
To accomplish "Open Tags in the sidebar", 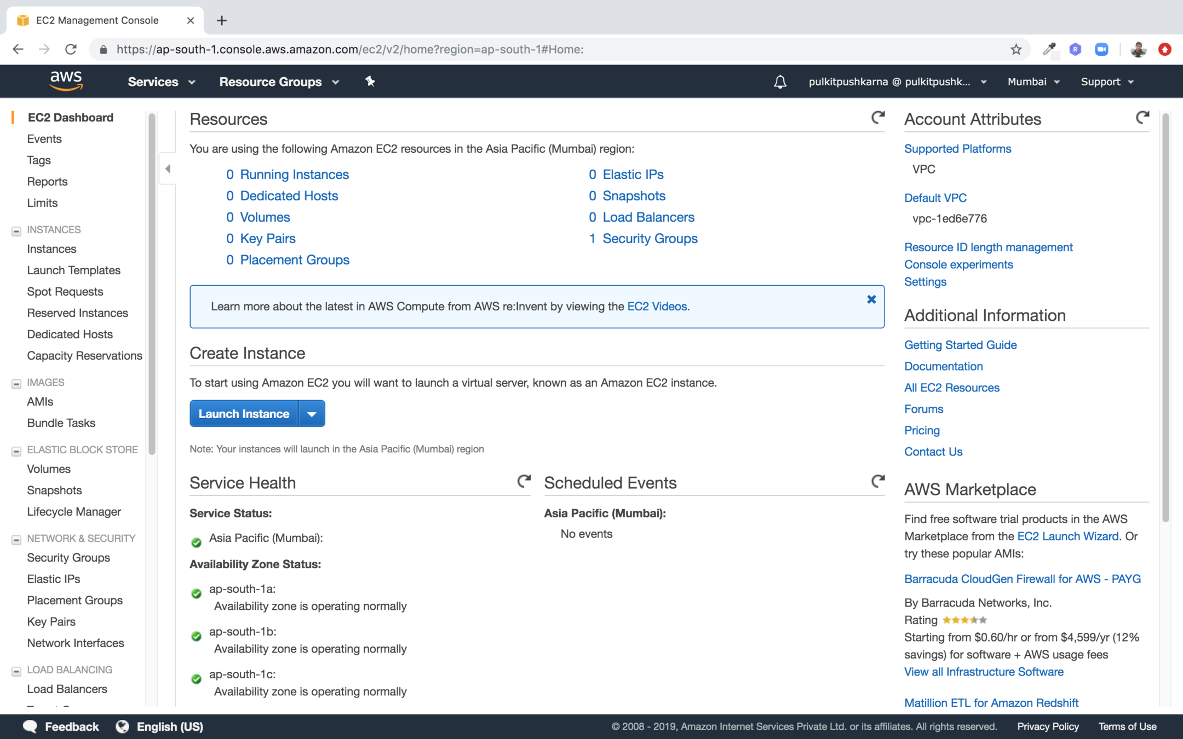I will pos(39,160).
